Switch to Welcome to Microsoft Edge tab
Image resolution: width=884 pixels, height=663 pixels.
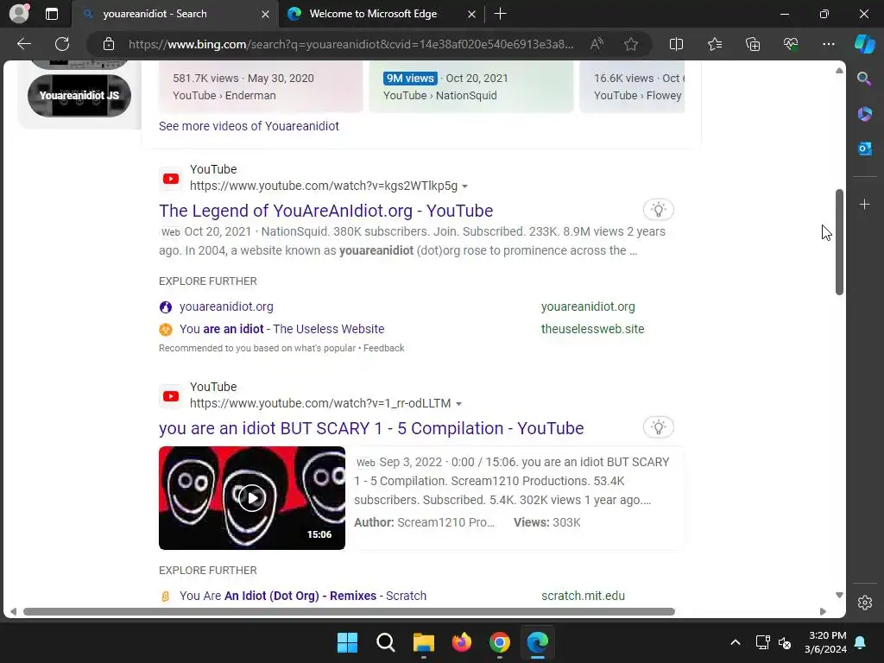(x=373, y=14)
